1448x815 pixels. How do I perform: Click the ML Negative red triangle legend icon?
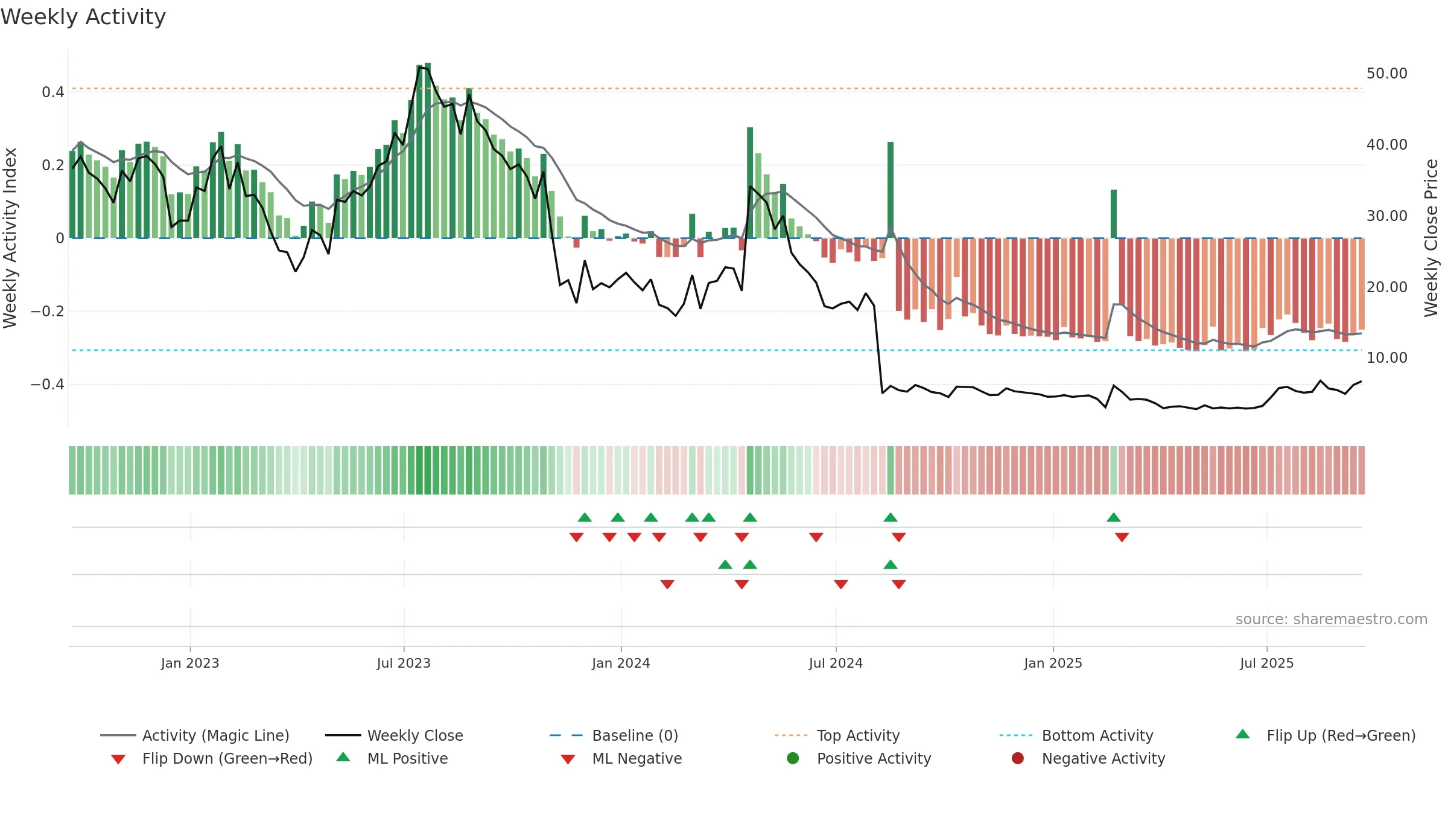568,759
